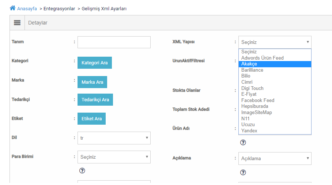Open the Para Birimi dropdown
The image size is (332, 185).
point(114,157)
